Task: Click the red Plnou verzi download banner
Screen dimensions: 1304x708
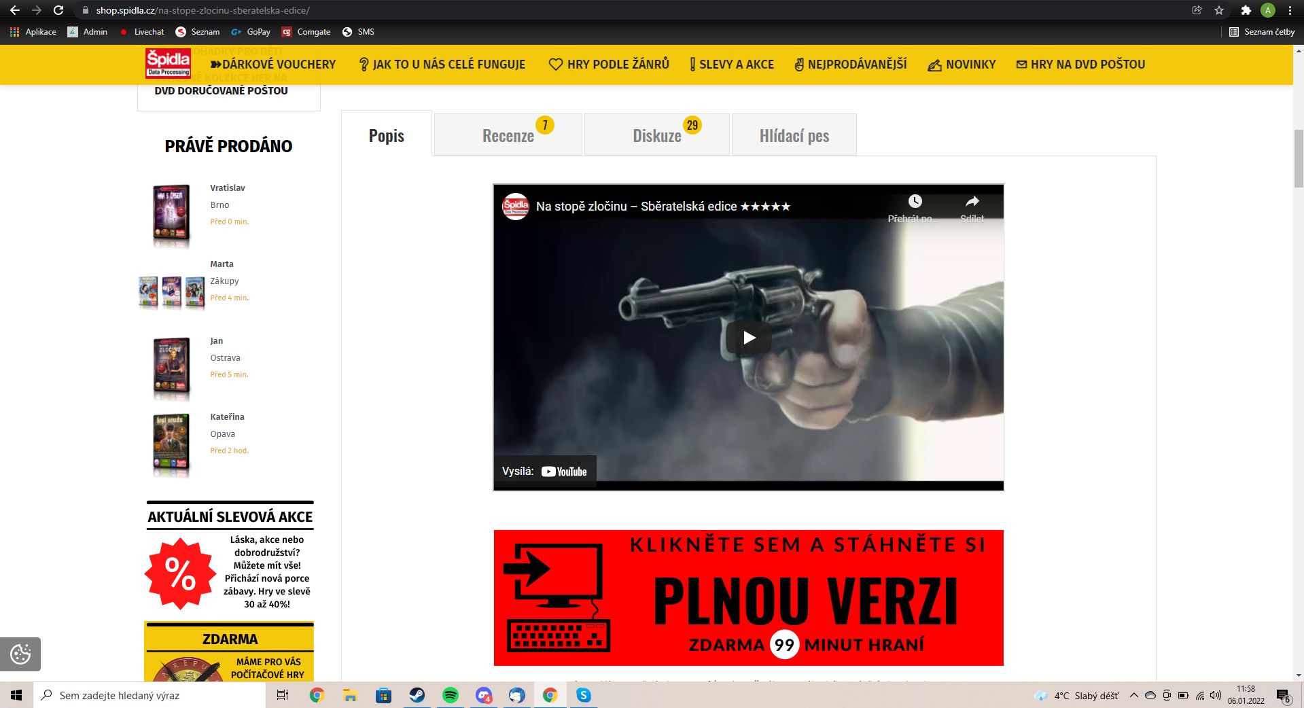Action: click(748, 598)
